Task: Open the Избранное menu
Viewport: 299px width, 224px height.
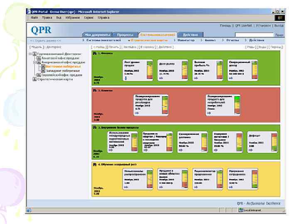Action: click(72, 18)
